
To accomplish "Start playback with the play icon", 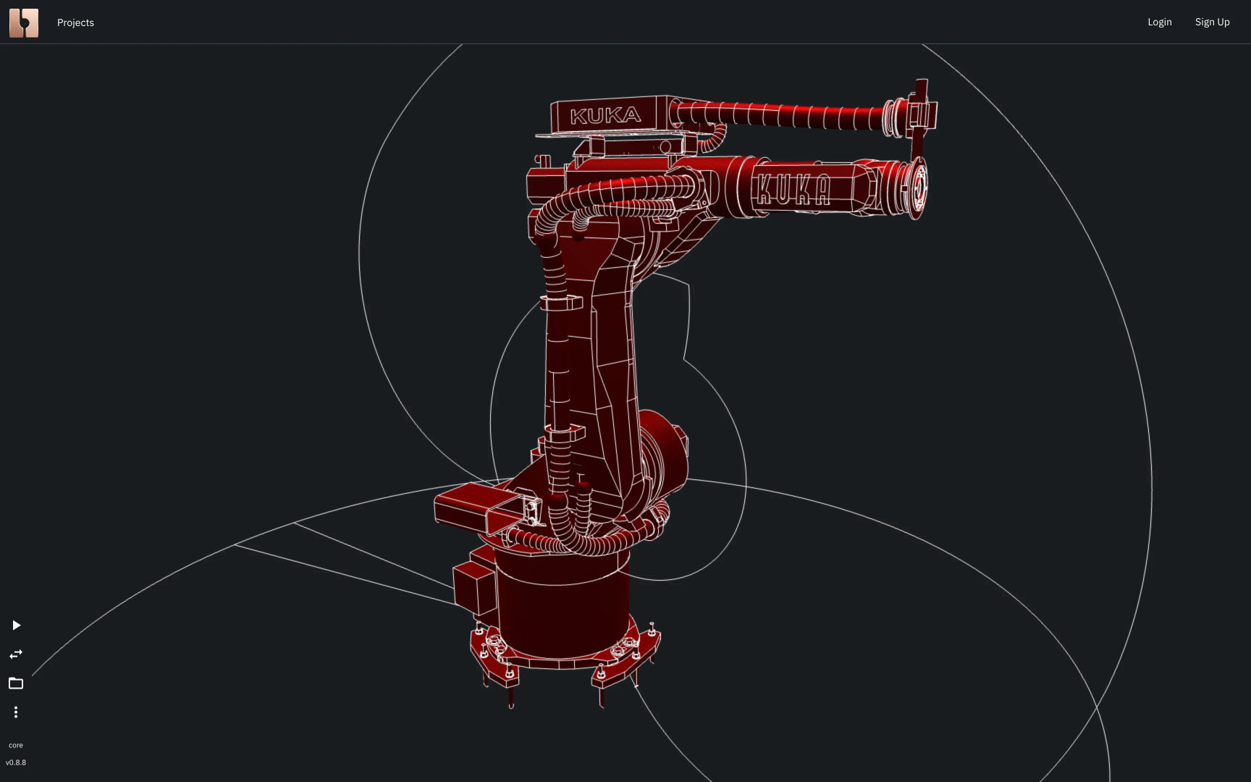I will point(16,625).
